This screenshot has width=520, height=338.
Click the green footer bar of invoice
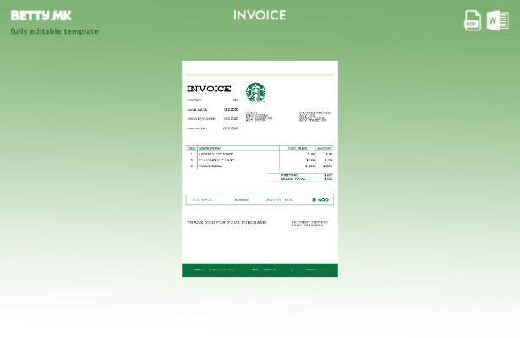coord(260,270)
